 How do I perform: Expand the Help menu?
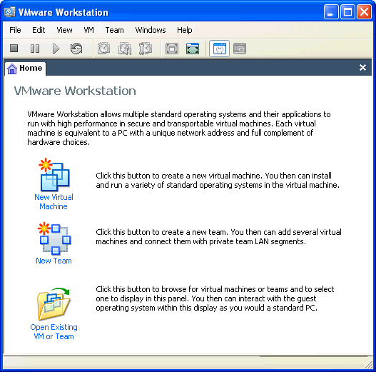point(184,30)
